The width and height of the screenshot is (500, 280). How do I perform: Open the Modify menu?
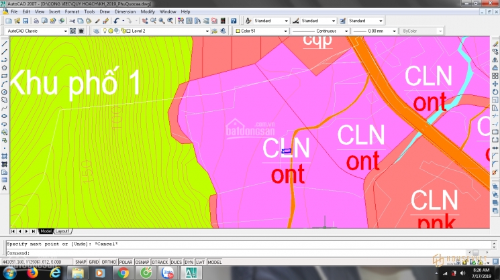click(148, 11)
